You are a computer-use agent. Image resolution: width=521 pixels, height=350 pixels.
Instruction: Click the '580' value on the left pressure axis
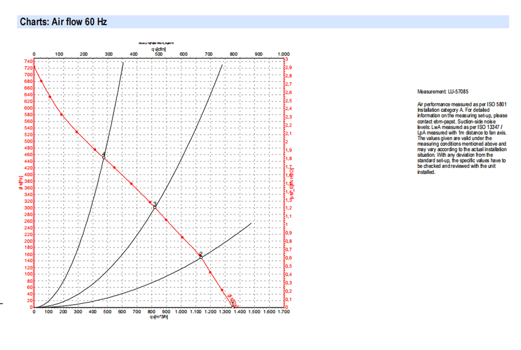[x=29, y=115]
